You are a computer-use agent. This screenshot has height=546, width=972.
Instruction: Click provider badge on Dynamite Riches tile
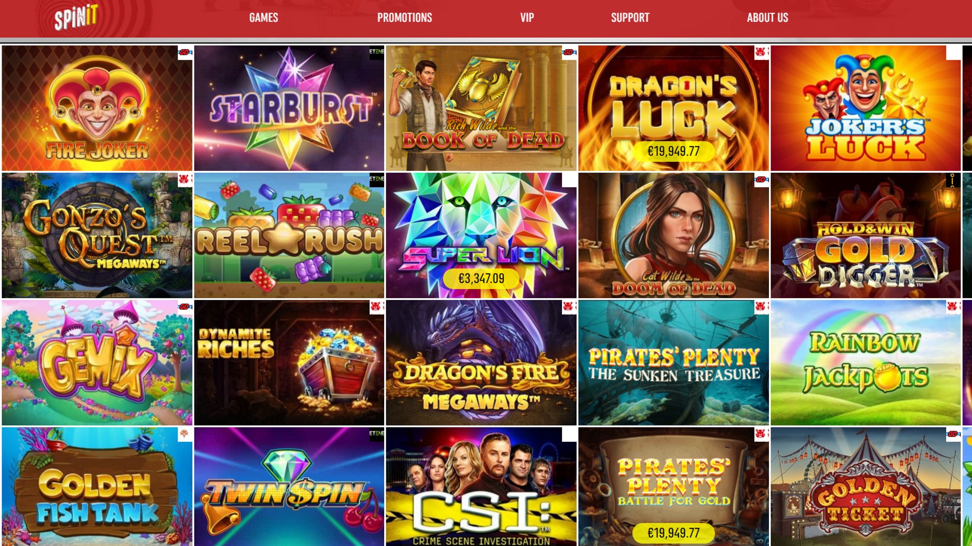pyautogui.click(x=377, y=307)
